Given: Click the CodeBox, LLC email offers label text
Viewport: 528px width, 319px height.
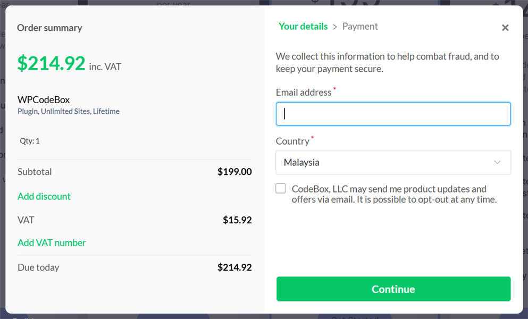Looking at the screenshot, I should click(393, 195).
